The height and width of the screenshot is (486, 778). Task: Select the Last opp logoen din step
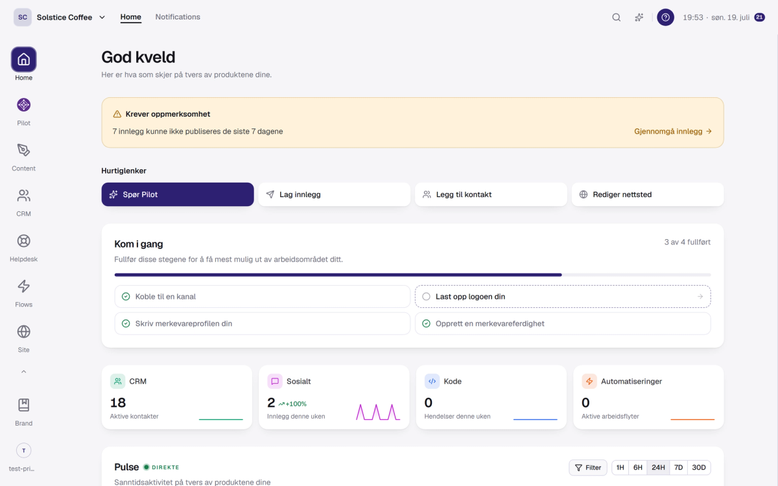click(563, 296)
